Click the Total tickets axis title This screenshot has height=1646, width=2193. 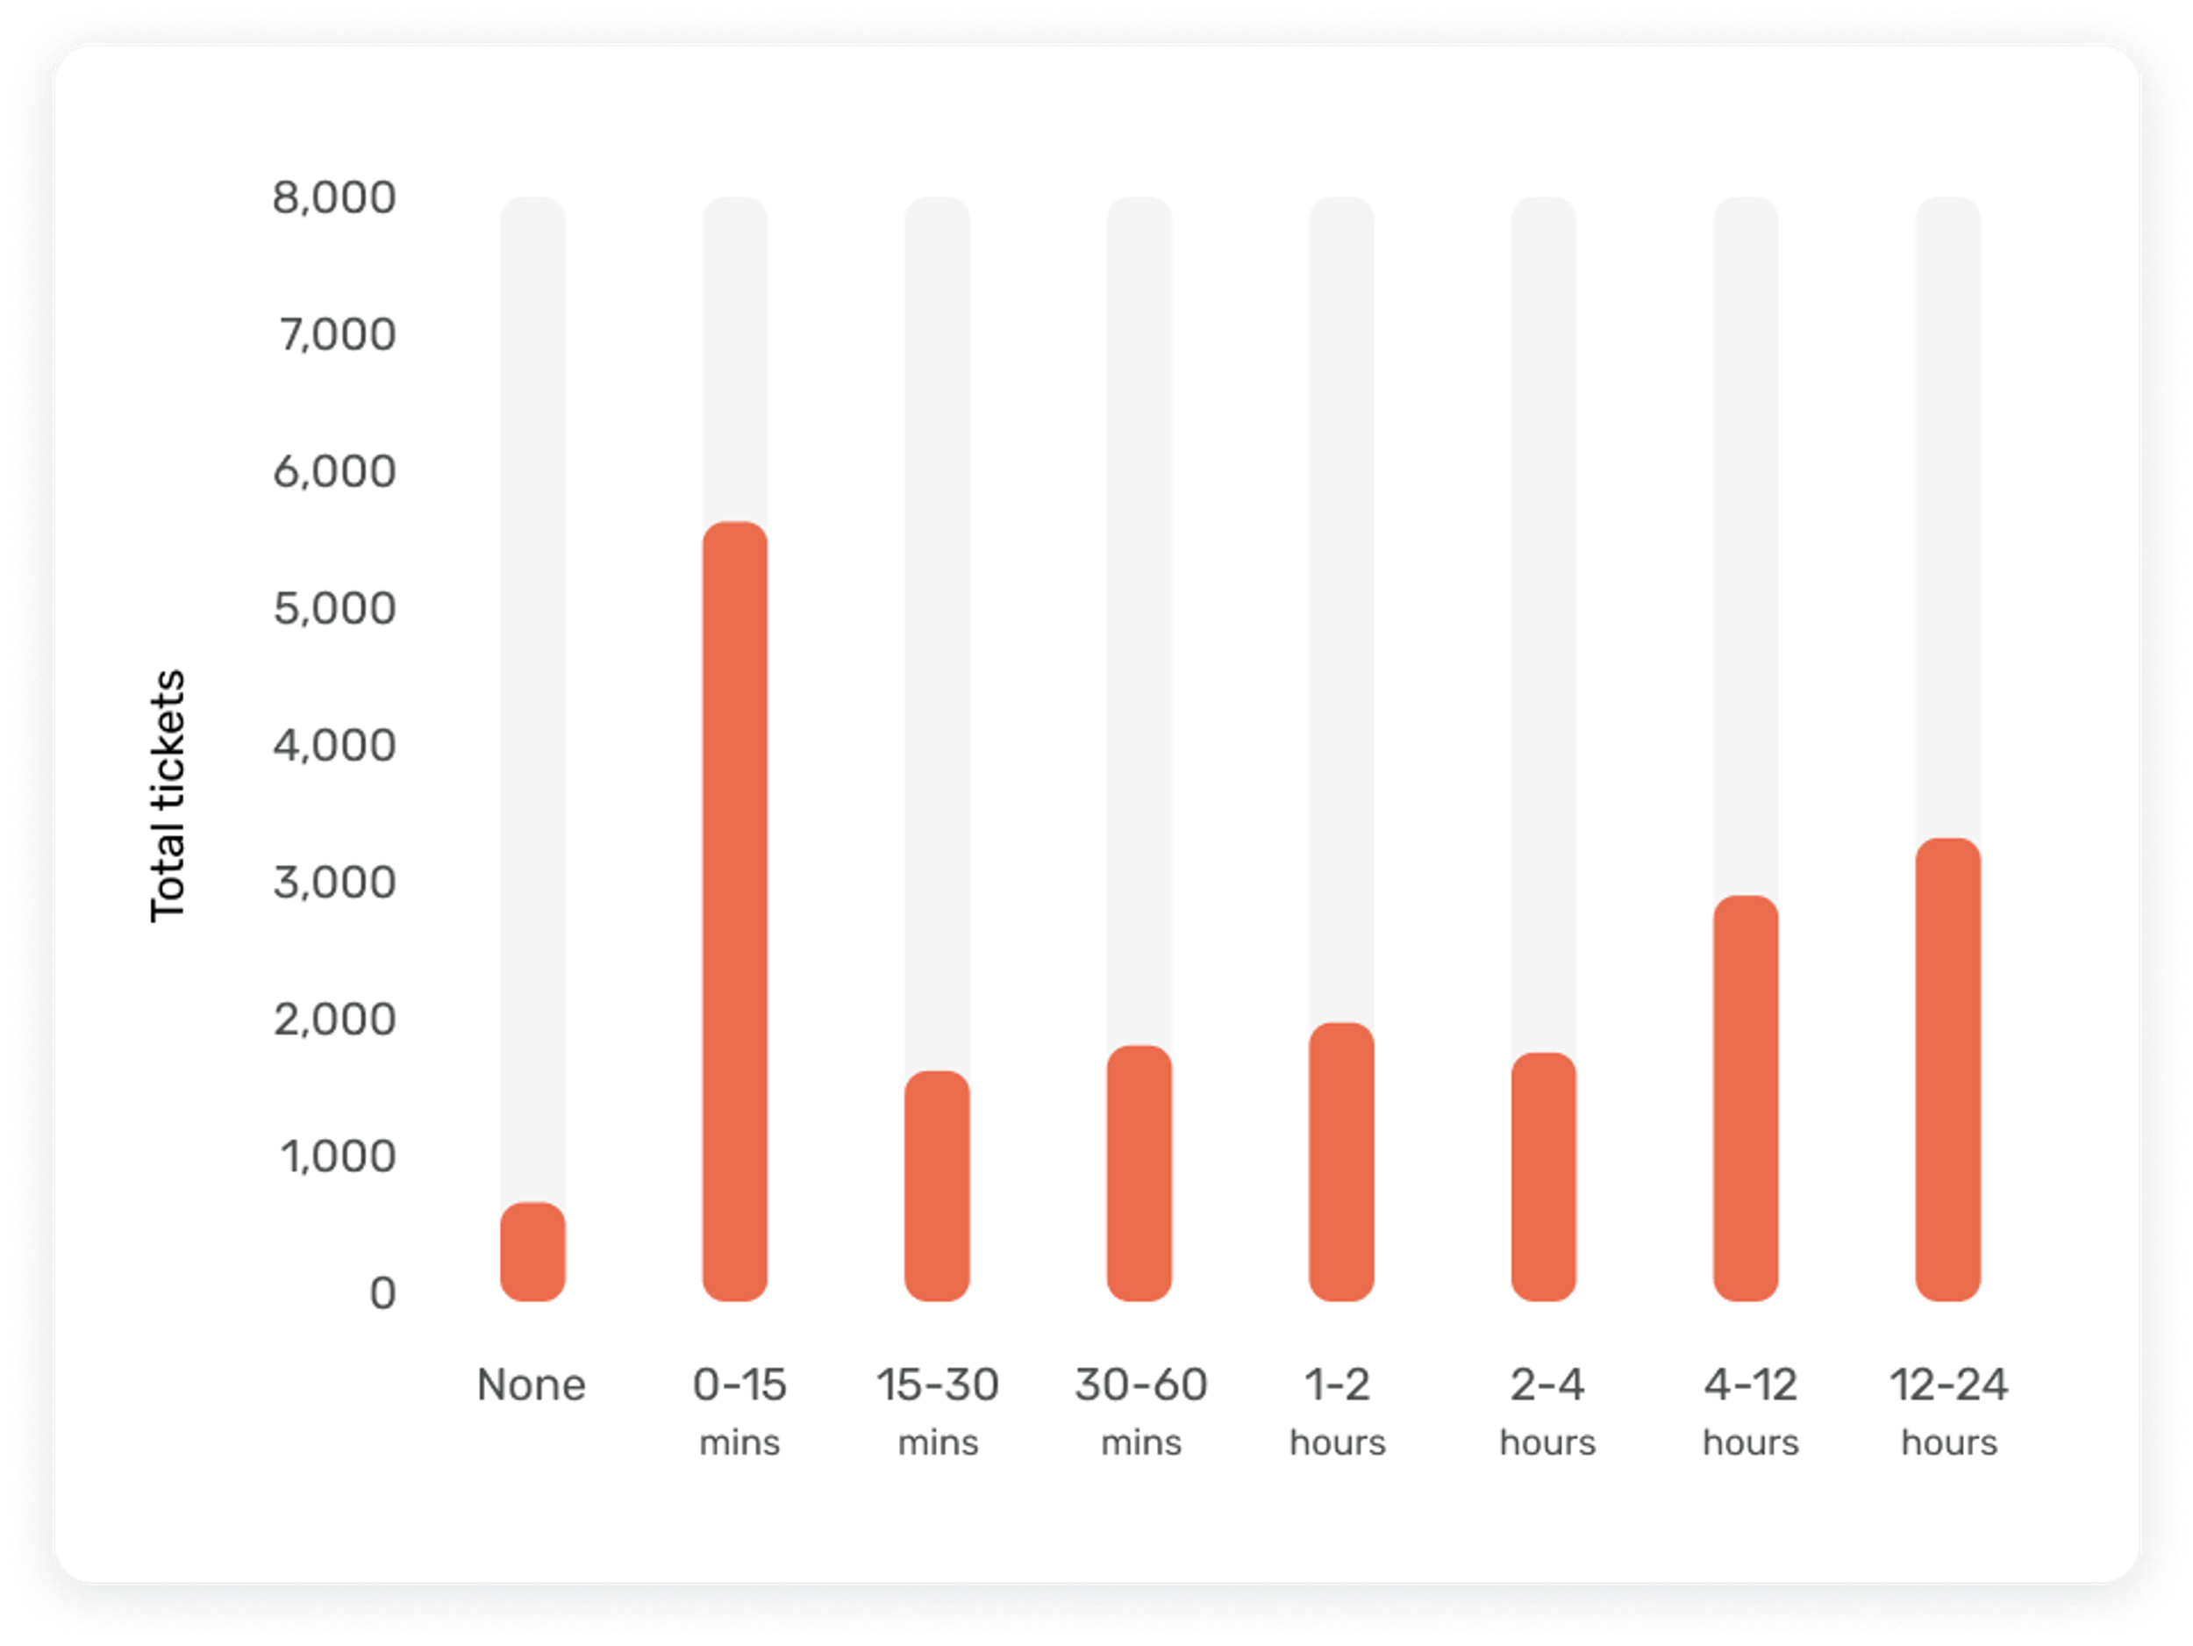(167, 796)
